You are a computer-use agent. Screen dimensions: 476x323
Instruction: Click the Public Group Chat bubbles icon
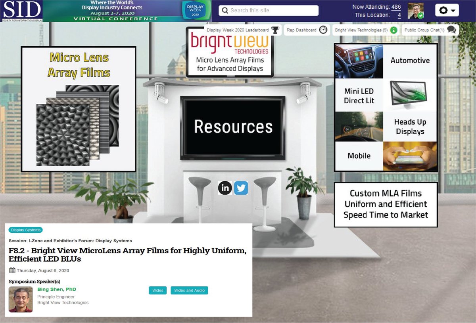pyautogui.click(x=451, y=30)
